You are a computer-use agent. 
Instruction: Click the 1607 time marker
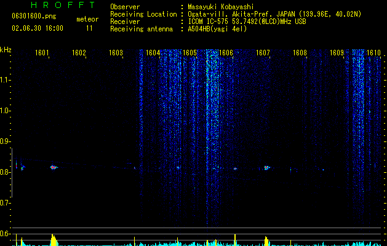263,52
